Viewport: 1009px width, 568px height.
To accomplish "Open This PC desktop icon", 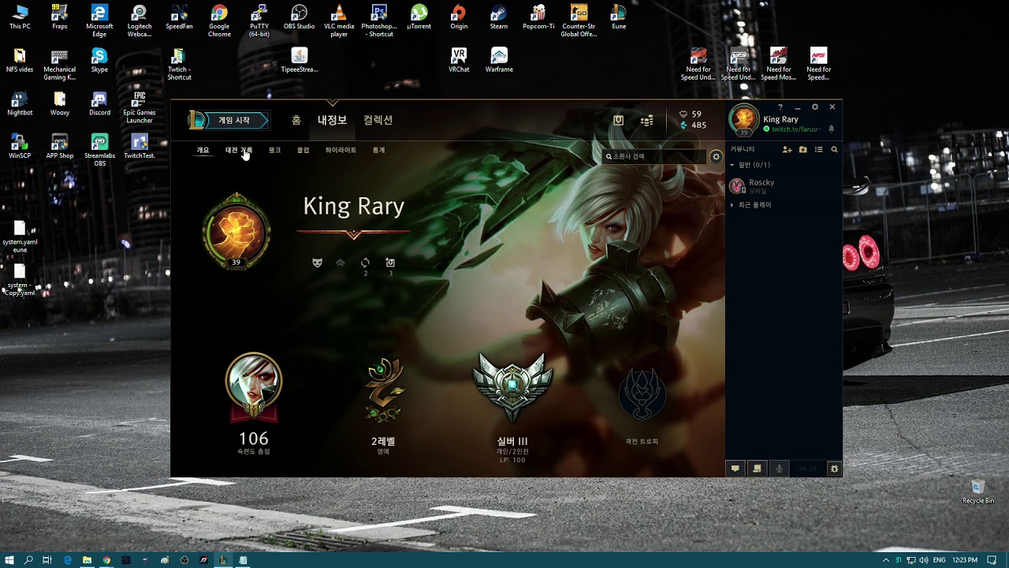I will click(20, 17).
